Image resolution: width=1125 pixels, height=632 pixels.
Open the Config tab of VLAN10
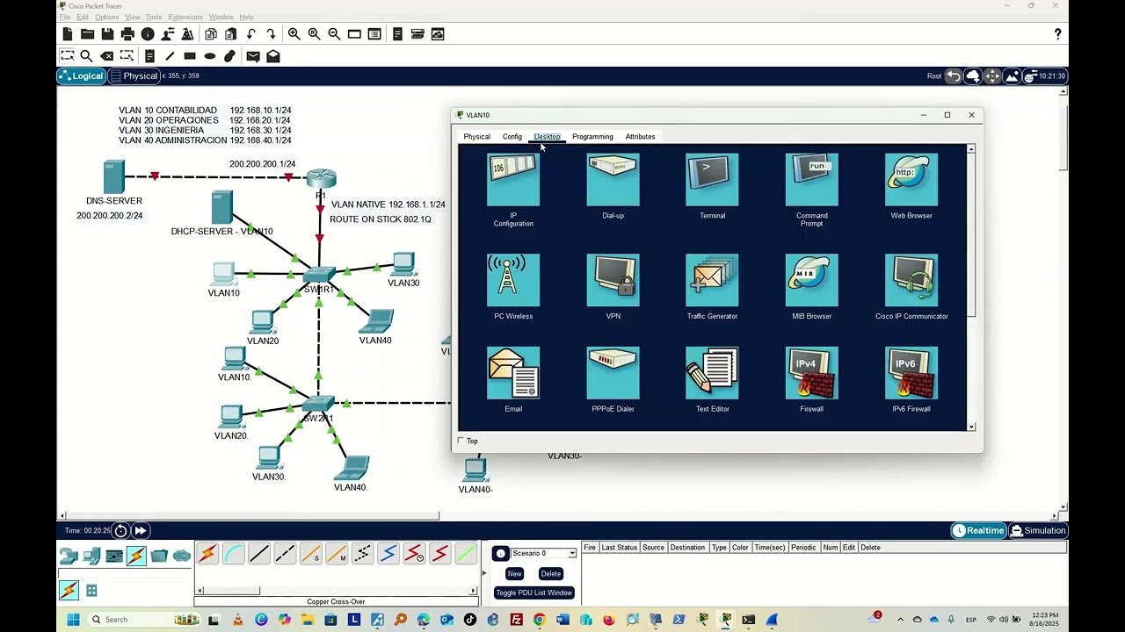pyautogui.click(x=512, y=137)
